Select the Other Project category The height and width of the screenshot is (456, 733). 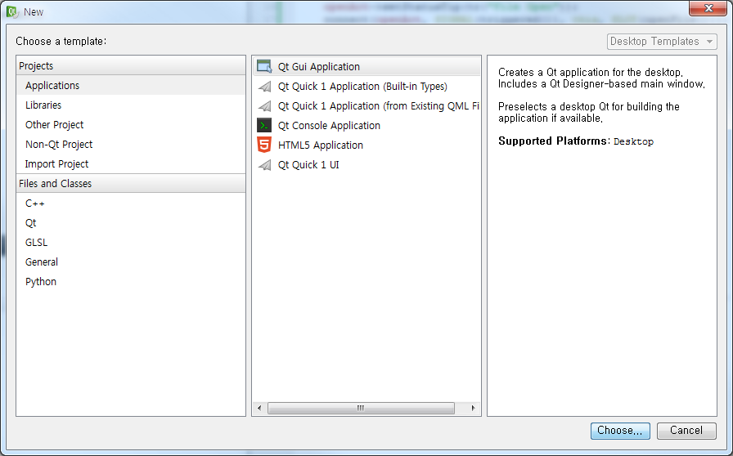[x=130, y=125]
